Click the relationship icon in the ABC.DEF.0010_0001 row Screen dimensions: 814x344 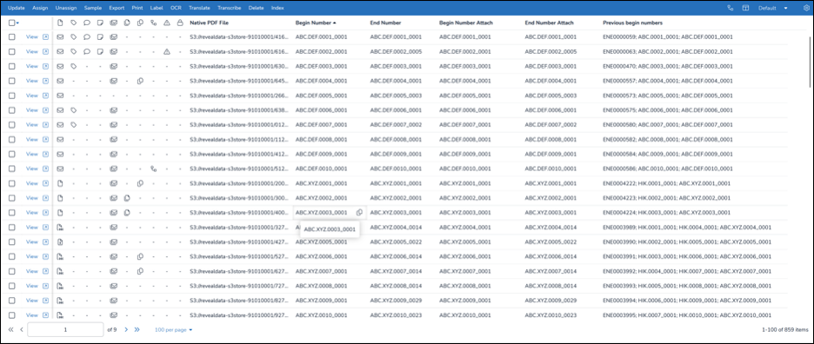(x=154, y=169)
